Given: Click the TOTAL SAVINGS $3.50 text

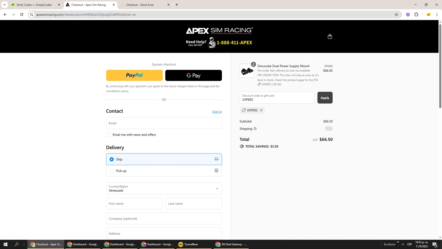Looking at the screenshot, I should point(262,146).
